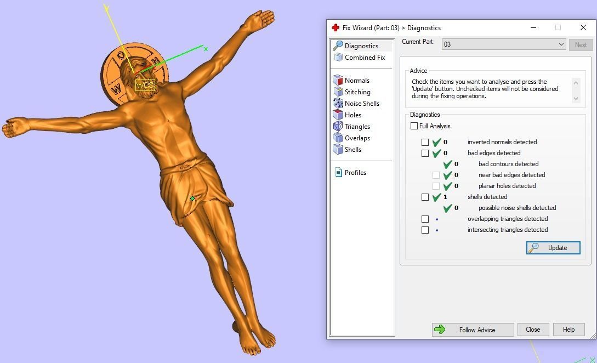Click the Noise Shells icon
Viewport: 597px width, 363px height.
(x=338, y=103)
